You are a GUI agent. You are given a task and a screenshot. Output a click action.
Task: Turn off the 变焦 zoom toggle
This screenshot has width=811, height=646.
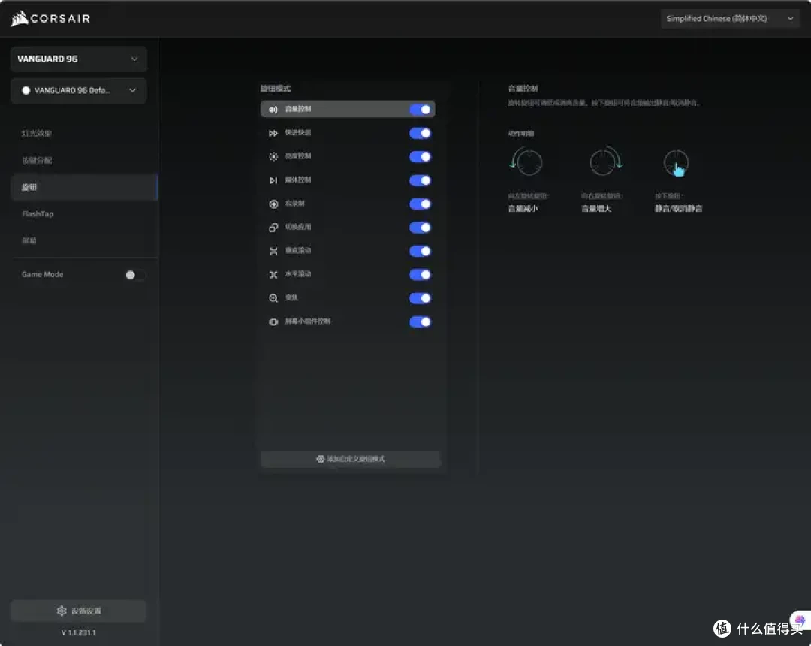[420, 298]
